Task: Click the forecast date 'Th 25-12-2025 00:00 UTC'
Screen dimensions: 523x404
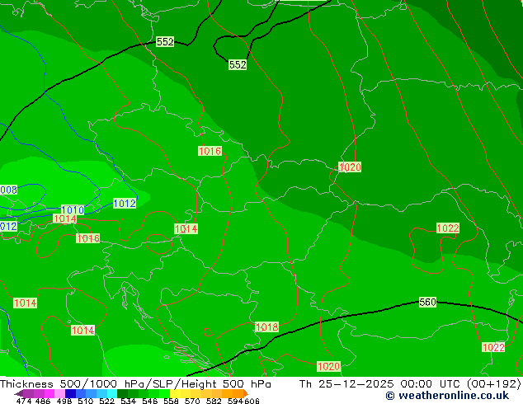Action: [x=379, y=384]
